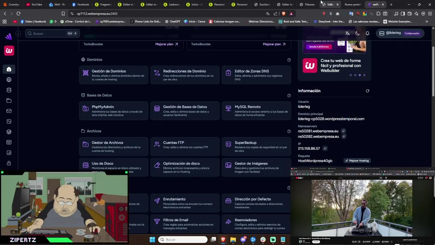Open the @liderleg account menu
The image size is (435, 245).
(x=400, y=33)
